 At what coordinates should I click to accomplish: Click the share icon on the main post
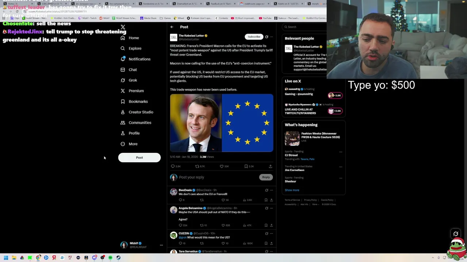tap(270, 166)
